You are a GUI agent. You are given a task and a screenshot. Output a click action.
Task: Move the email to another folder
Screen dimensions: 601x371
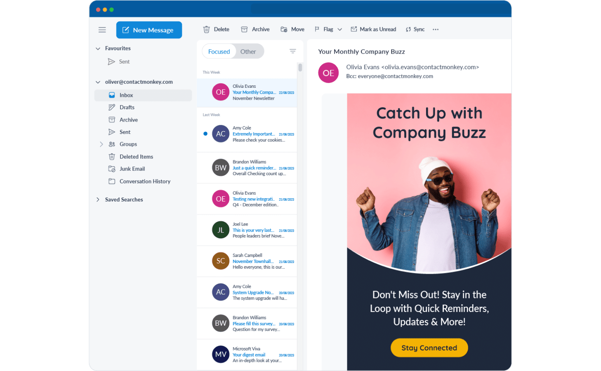(292, 29)
